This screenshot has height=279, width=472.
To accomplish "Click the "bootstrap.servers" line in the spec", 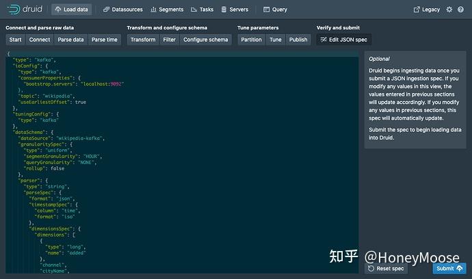I will pyautogui.click(x=74, y=84).
